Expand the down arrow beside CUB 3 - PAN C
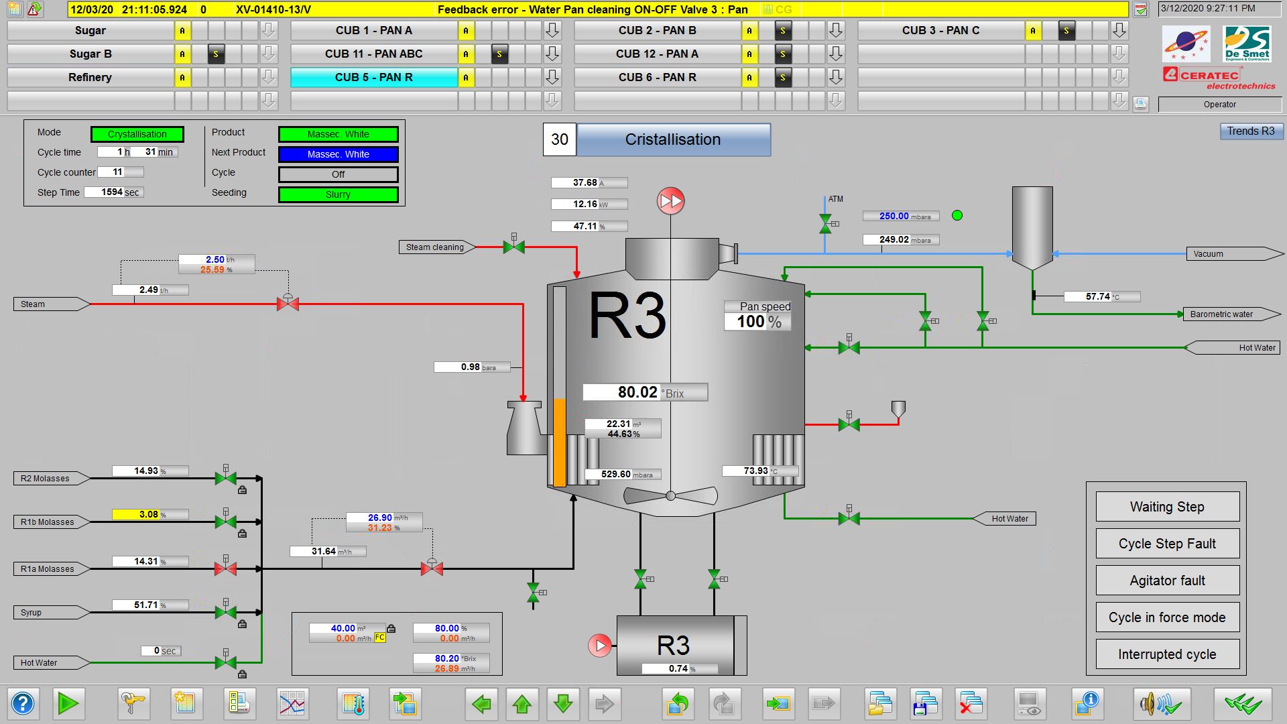 click(1119, 31)
